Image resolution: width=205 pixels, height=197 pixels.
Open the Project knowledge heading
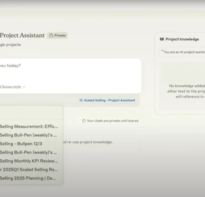[182, 39]
